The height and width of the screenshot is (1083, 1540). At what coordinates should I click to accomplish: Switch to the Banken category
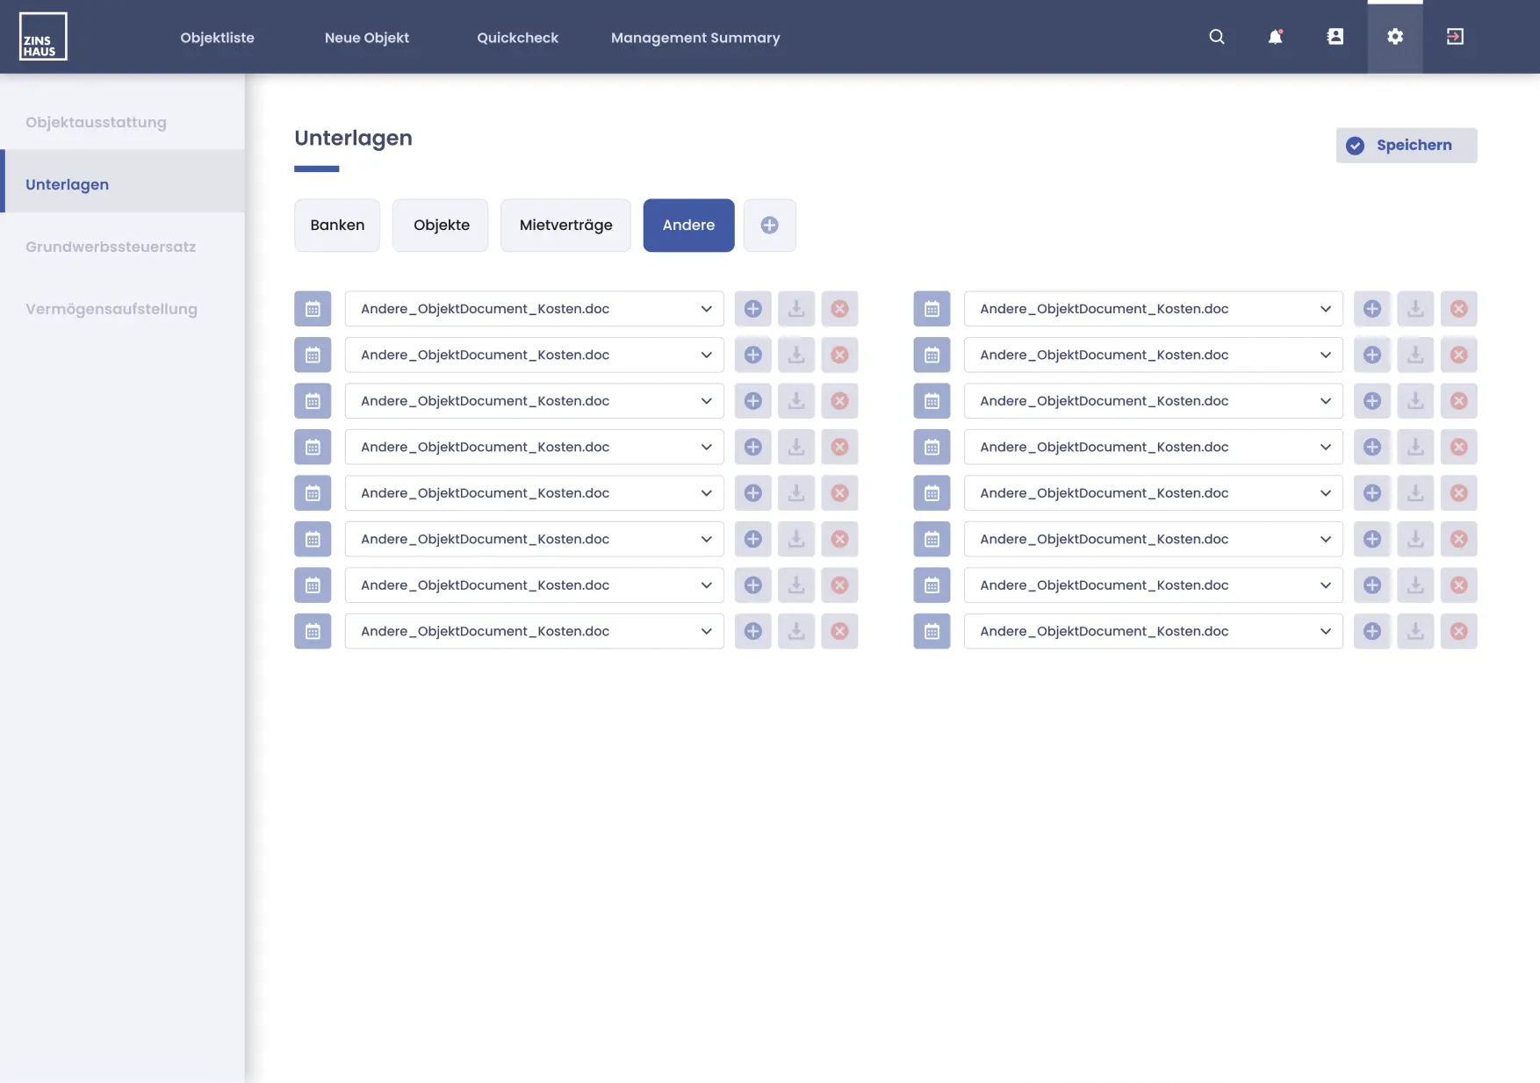click(x=336, y=226)
